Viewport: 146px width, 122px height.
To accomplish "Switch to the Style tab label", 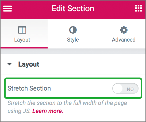I will [x=73, y=40].
